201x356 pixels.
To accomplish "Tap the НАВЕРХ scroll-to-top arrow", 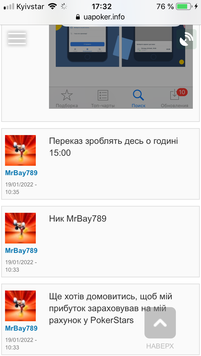I will [160, 323].
